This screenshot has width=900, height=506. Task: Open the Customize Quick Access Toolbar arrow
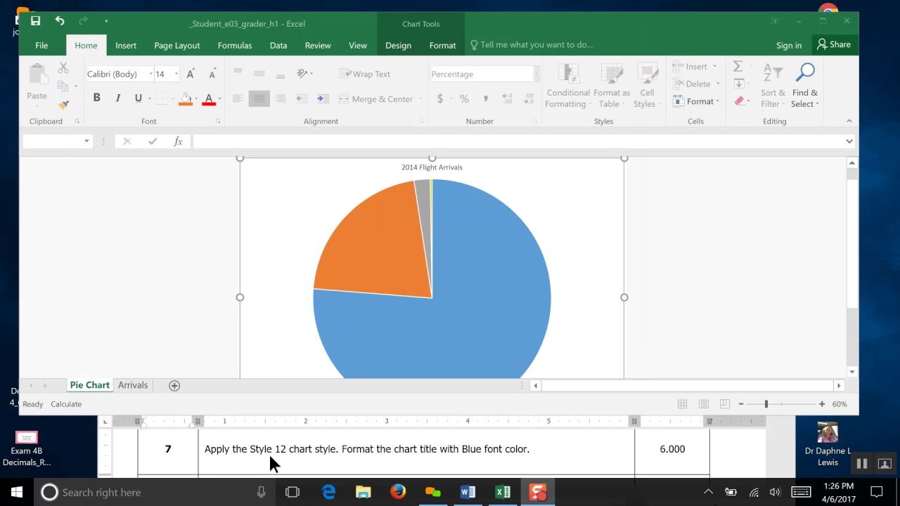(106, 22)
